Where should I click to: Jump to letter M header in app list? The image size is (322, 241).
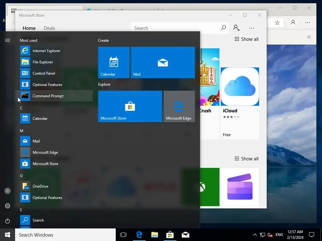21,131
